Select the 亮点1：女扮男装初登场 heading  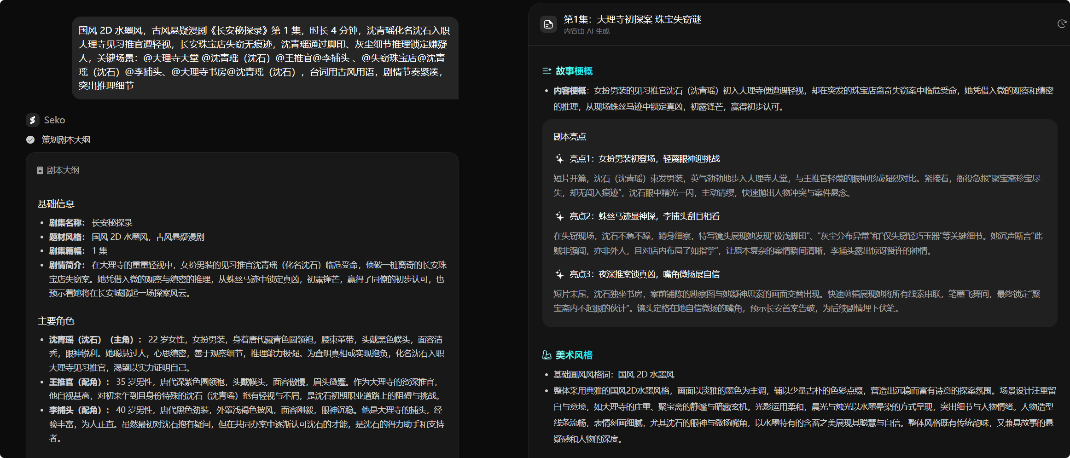(645, 159)
